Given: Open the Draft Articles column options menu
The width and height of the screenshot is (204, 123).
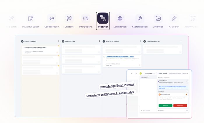Looking at the screenshot, I should (99, 41).
